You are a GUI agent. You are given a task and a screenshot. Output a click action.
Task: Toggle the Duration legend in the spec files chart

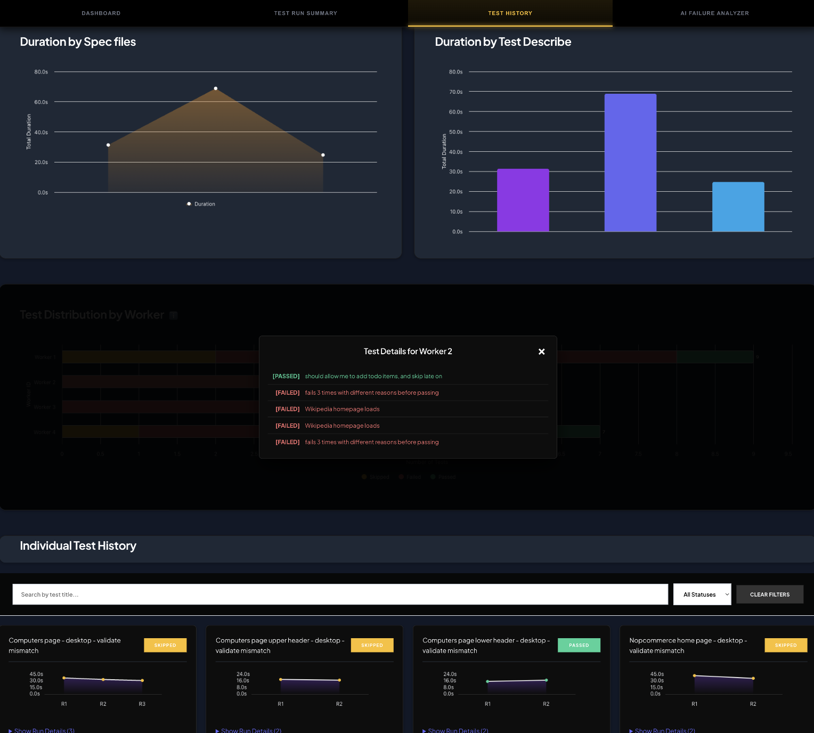pos(201,204)
